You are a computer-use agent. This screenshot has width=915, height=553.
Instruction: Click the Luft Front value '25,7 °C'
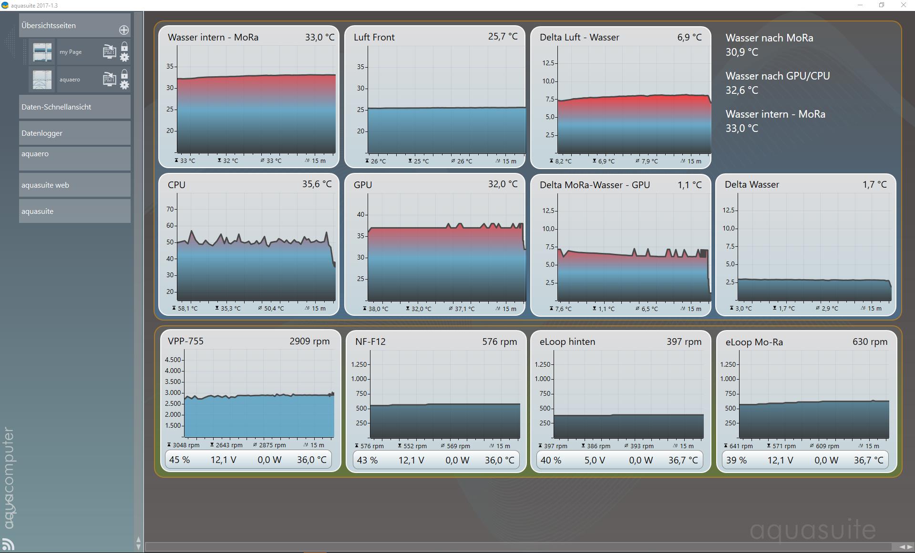(503, 37)
